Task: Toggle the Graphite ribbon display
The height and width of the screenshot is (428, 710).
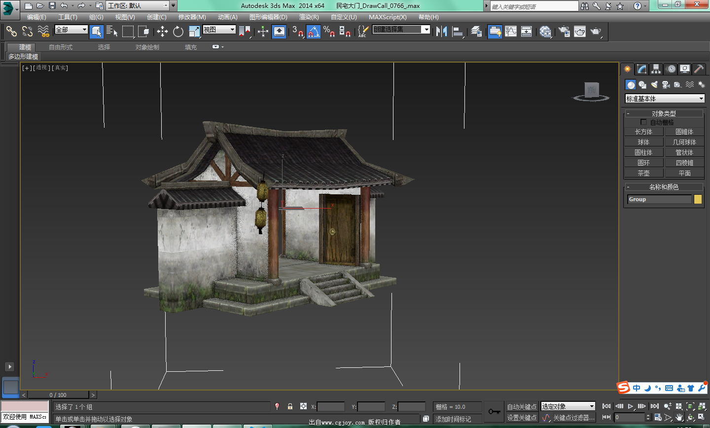Action: [x=495, y=32]
